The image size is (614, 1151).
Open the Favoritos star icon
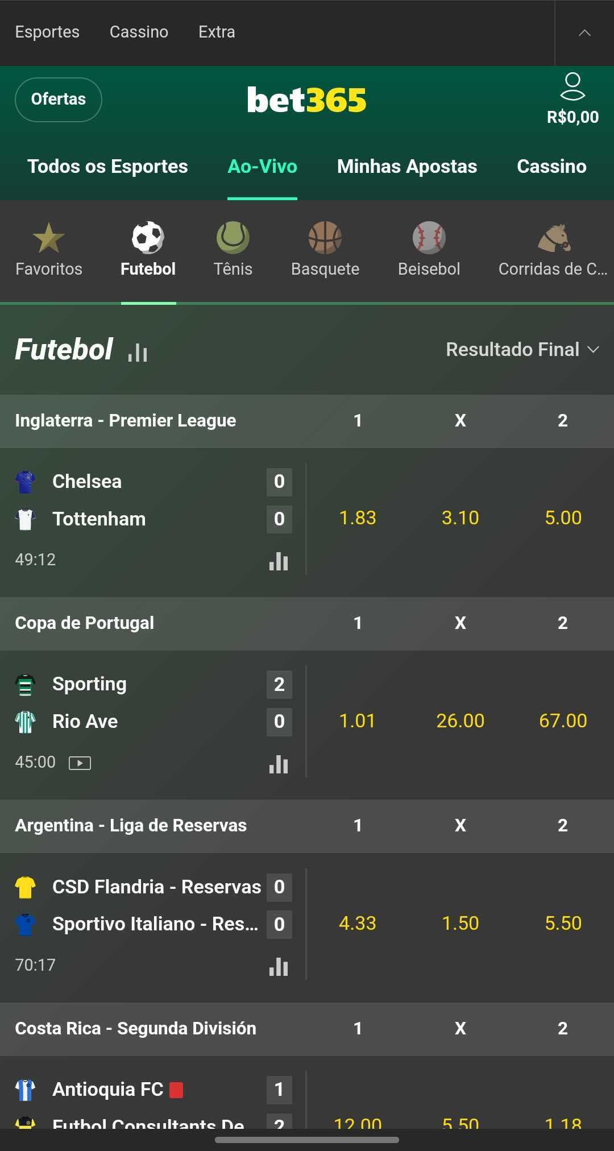(49, 238)
